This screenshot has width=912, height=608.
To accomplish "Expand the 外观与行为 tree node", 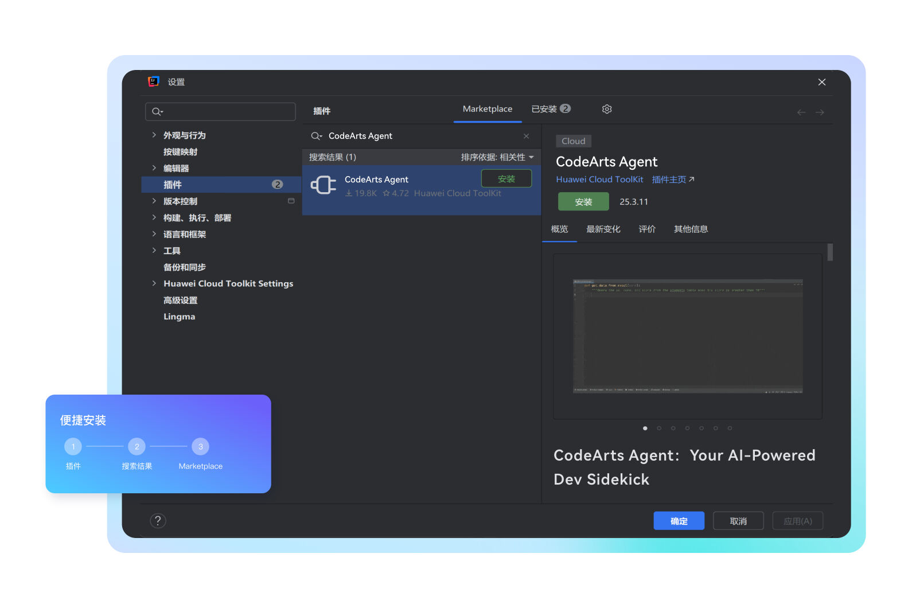I will point(154,135).
